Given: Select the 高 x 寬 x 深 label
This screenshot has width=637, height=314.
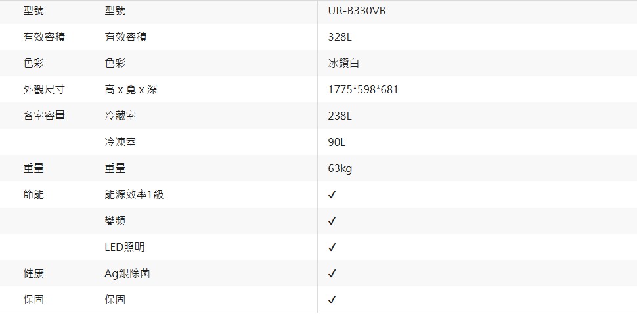Looking at the screenshot, I should pyautogui.click(x=131, y=90).
